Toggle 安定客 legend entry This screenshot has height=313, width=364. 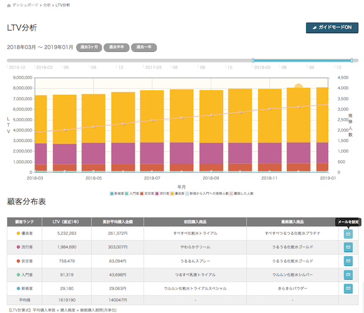click(150, 193)
